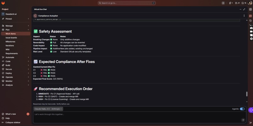
Task: Start a new chat with the compose icon
Action: click(250, 9)
